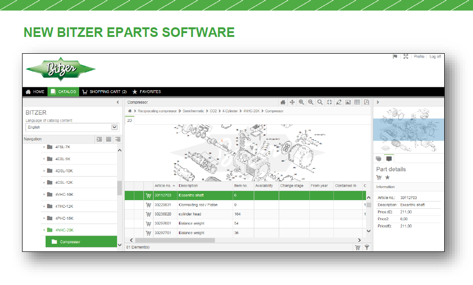The image size is (473, 285).
Task: Mark the part as favorite with the star icon
Action: (x=388, y=178)
